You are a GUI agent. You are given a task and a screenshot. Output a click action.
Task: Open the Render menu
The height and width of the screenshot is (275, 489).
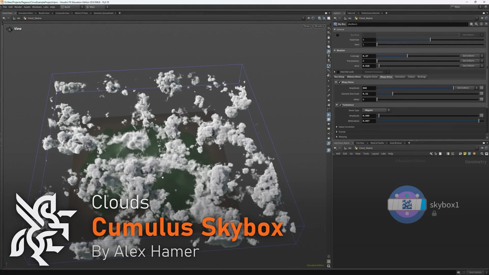(18, 7)
